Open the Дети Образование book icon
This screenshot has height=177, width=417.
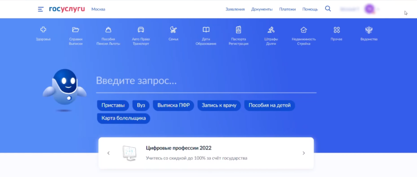[206, 30]
